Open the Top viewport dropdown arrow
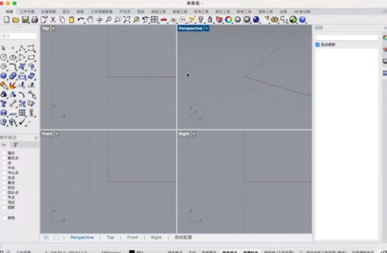387x253 pixels. coord(54,28)
